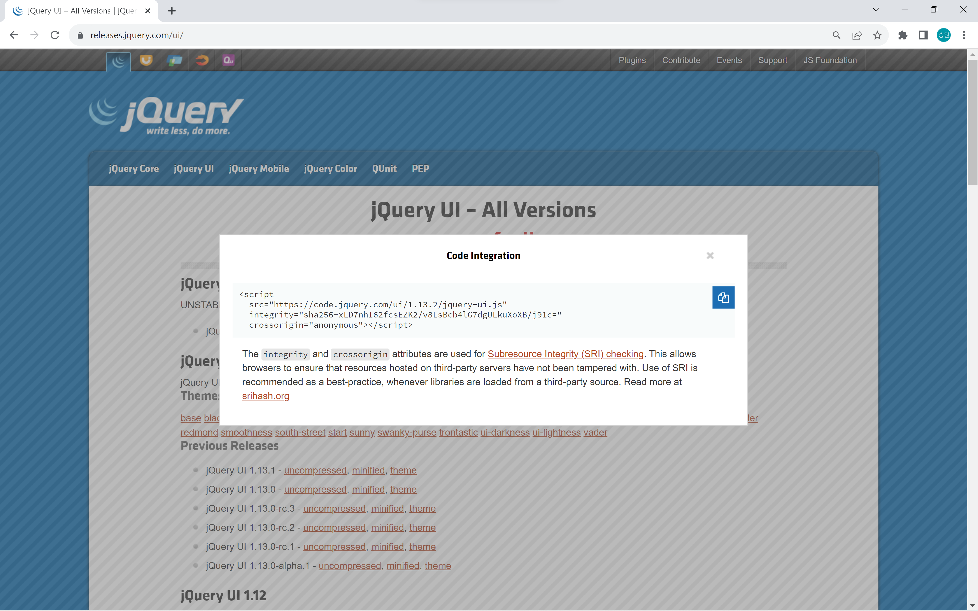Viewport: 978px width, 611px height.
Task: Open the Plugins menu item
Action: pyautogui.click(x=632, y=60)
